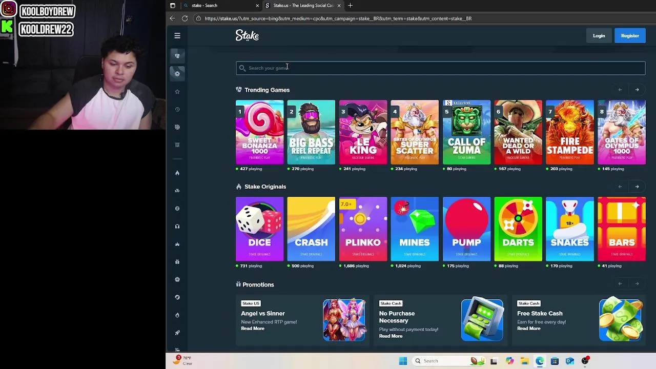Open the gift box icon in sidebar
This screenshot has width=656, height=369.
[177, 262]
